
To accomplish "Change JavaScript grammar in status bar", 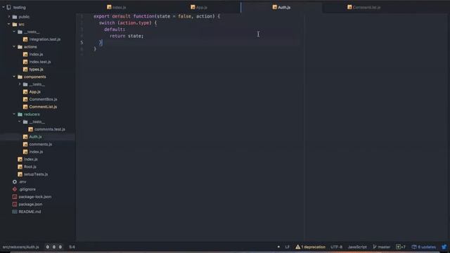I will (x=357, y=247).
